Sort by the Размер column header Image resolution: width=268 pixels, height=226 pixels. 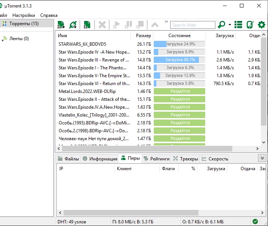coord(144,36)
